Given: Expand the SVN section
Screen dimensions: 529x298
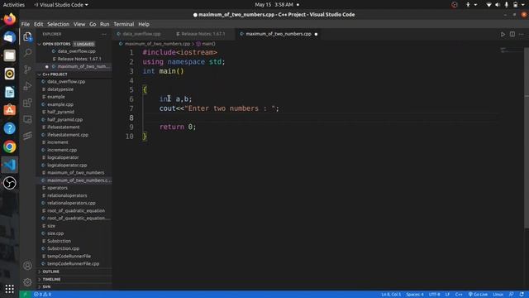Looking at the screenshot, I should 46,287.
